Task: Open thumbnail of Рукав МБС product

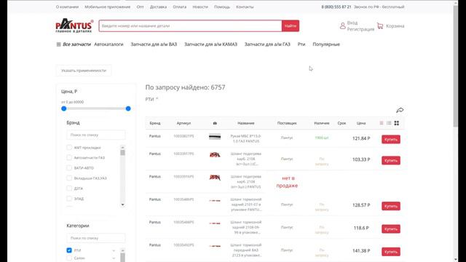Action: [x=215, y=137]
